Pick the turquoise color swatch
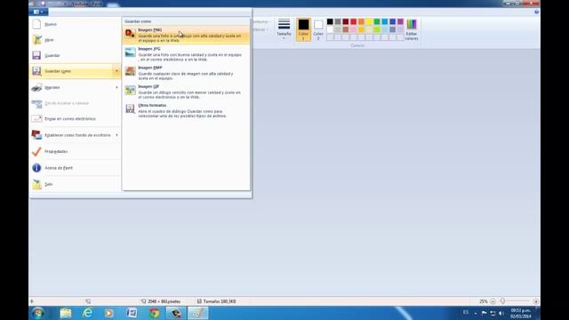The height and width of the screenshot is (320, 569). click(x=385, y=21)
